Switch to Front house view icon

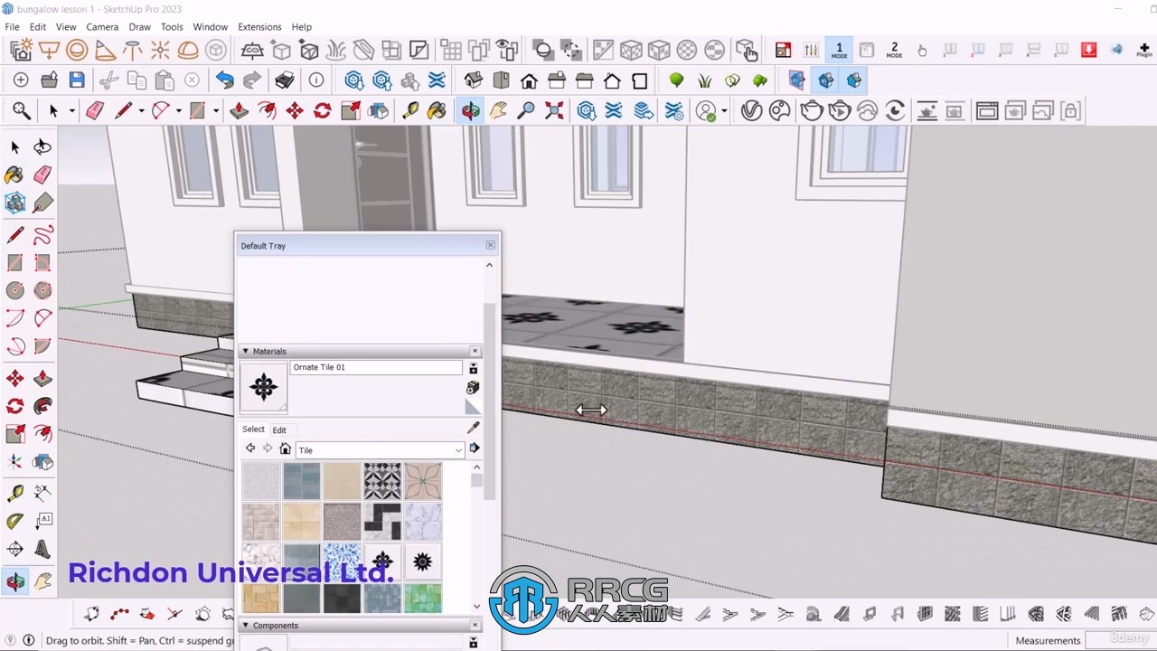coord(529,80)
